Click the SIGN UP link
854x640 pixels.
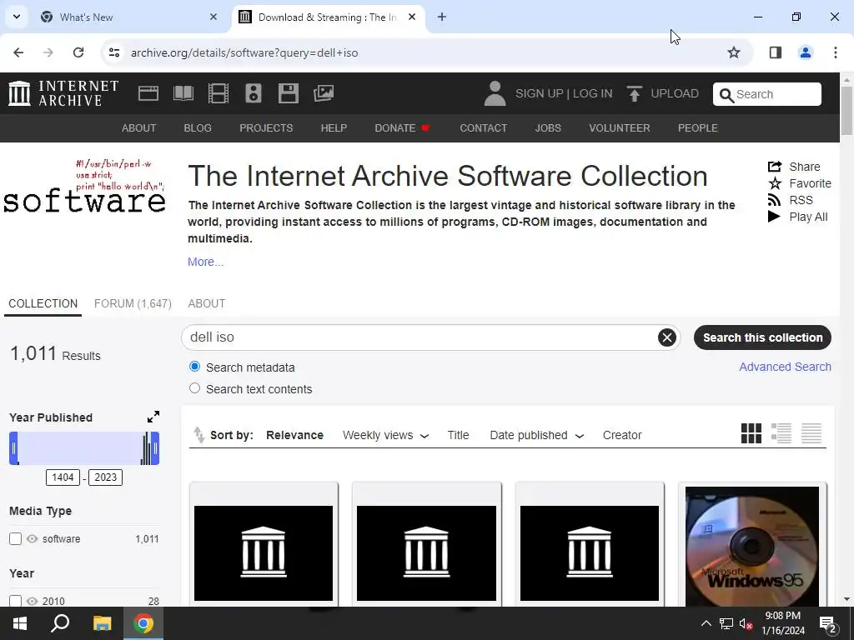click(x=540, y=93)
